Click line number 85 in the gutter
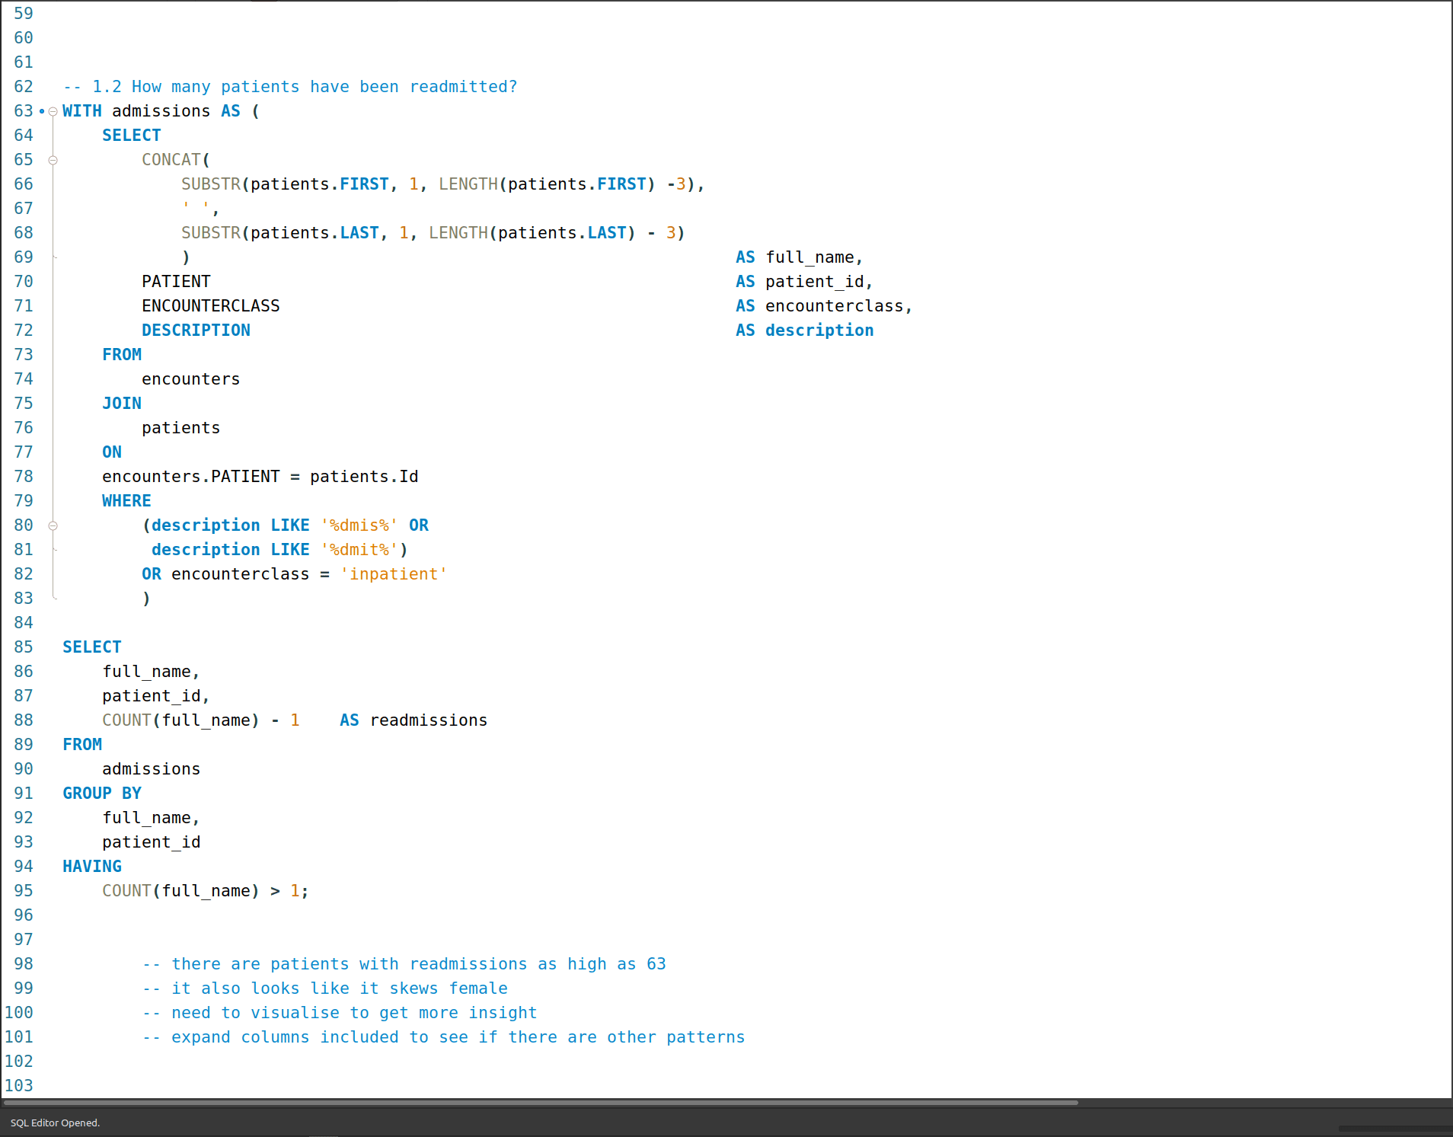Screen dimensions: 1453x1137 (24, 647)
